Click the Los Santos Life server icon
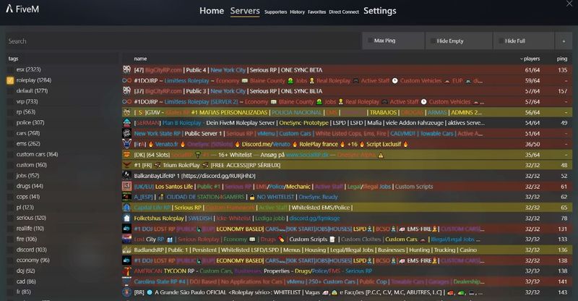 click(127, 186)
